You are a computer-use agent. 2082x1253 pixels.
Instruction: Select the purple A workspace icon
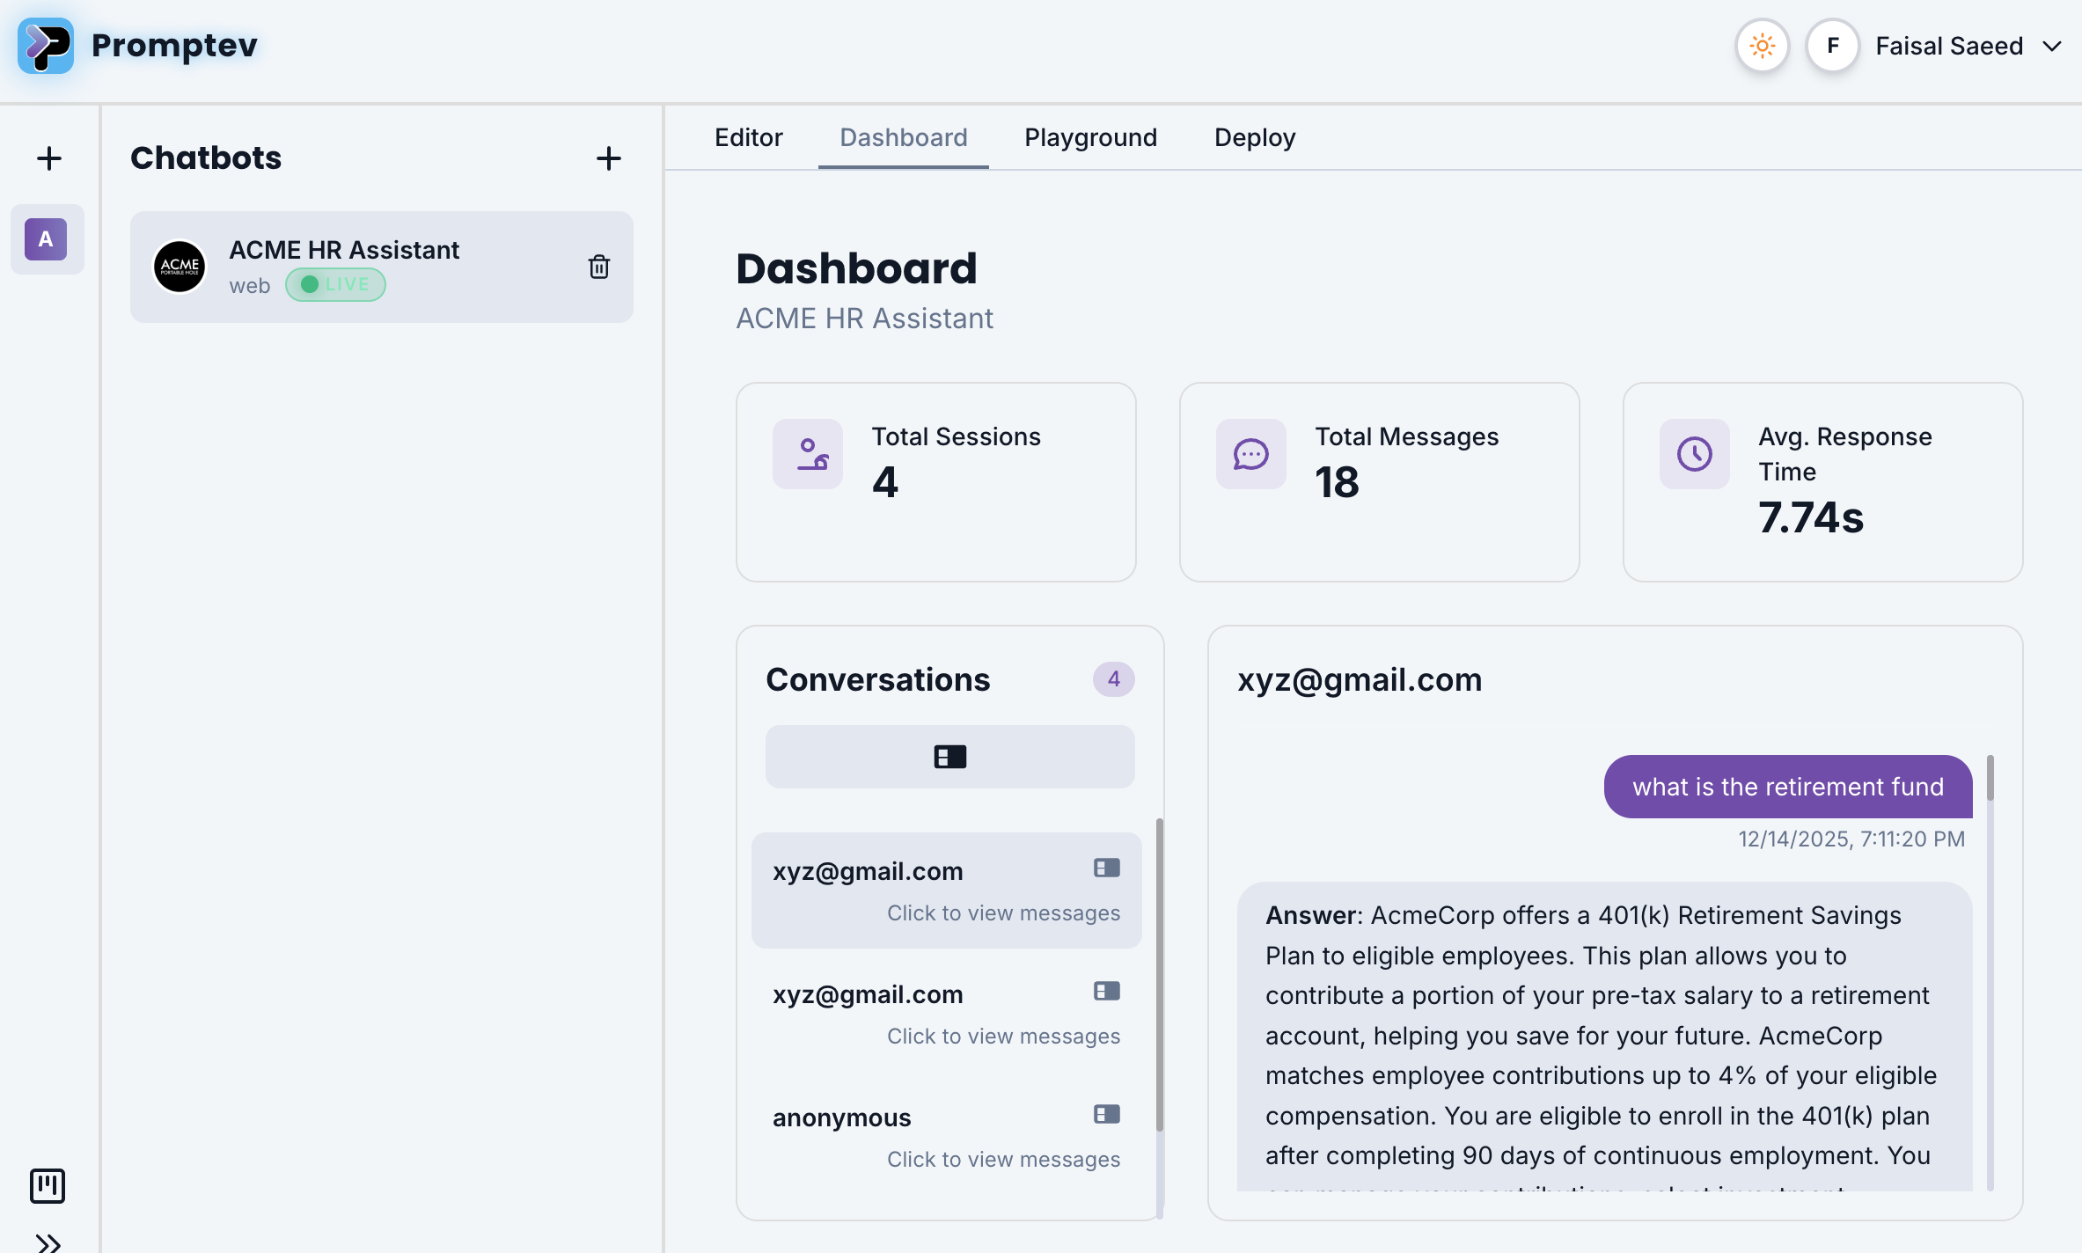[46, 239]
